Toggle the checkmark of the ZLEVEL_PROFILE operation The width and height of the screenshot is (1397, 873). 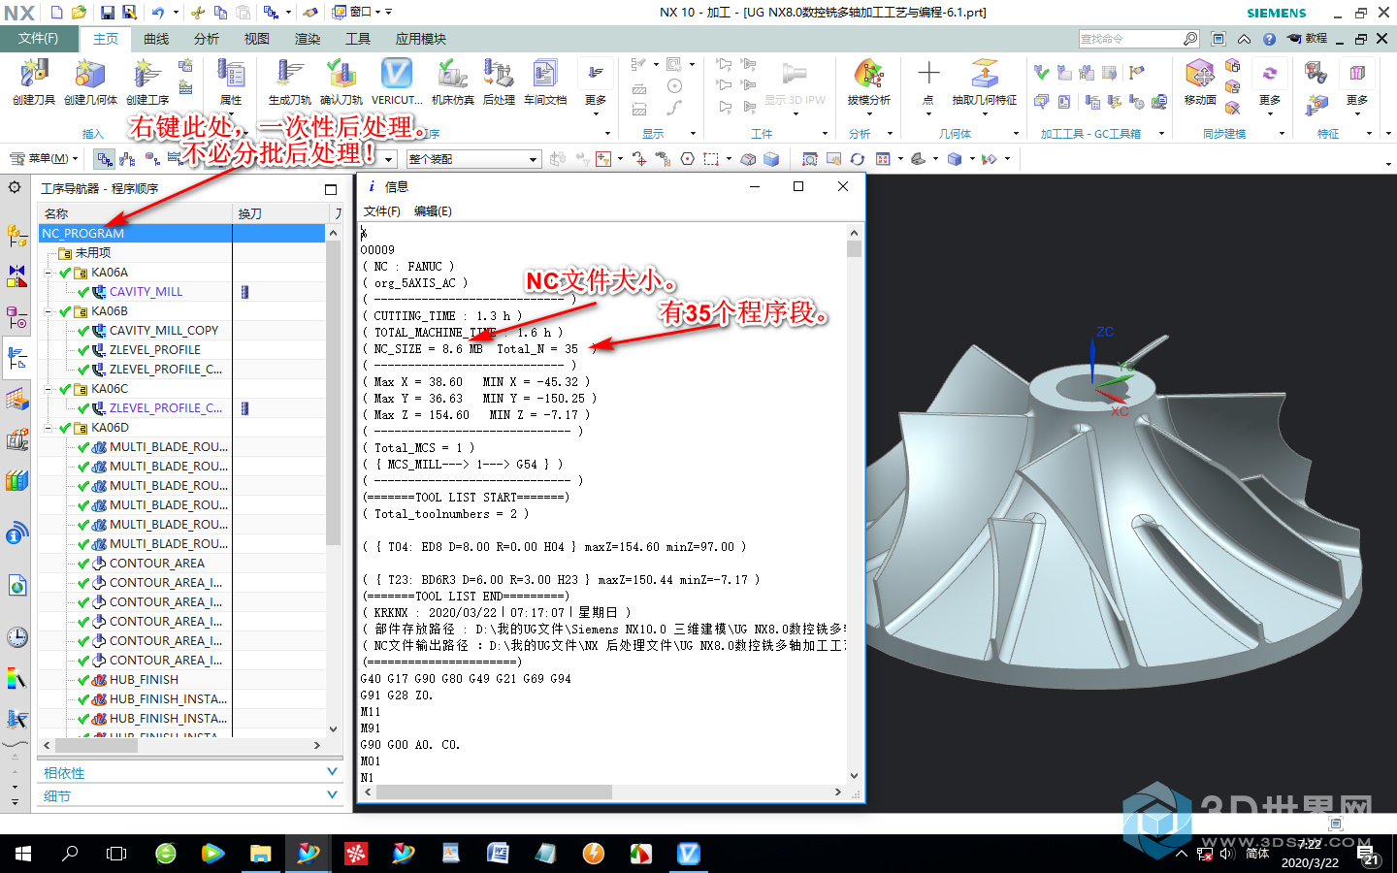point(83,350)
